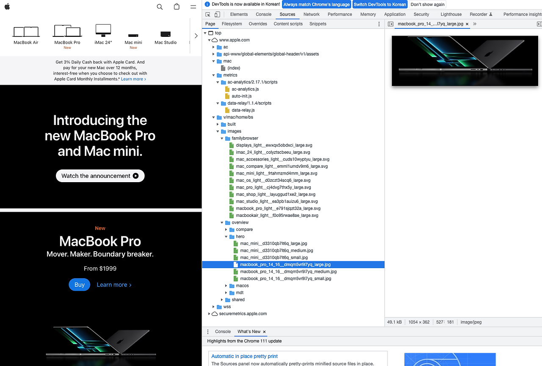
Task: Close the macbook_pro large.jpg file tab
Action: 467,24
